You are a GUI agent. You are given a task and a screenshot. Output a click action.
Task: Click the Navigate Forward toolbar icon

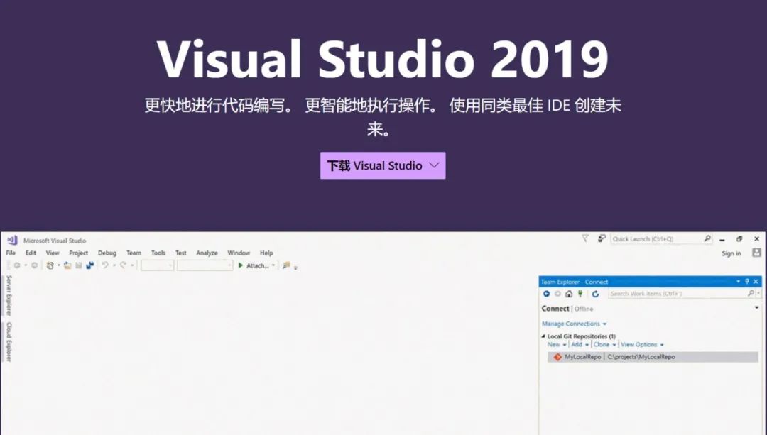pyautogui.click(x=34, y=265)
